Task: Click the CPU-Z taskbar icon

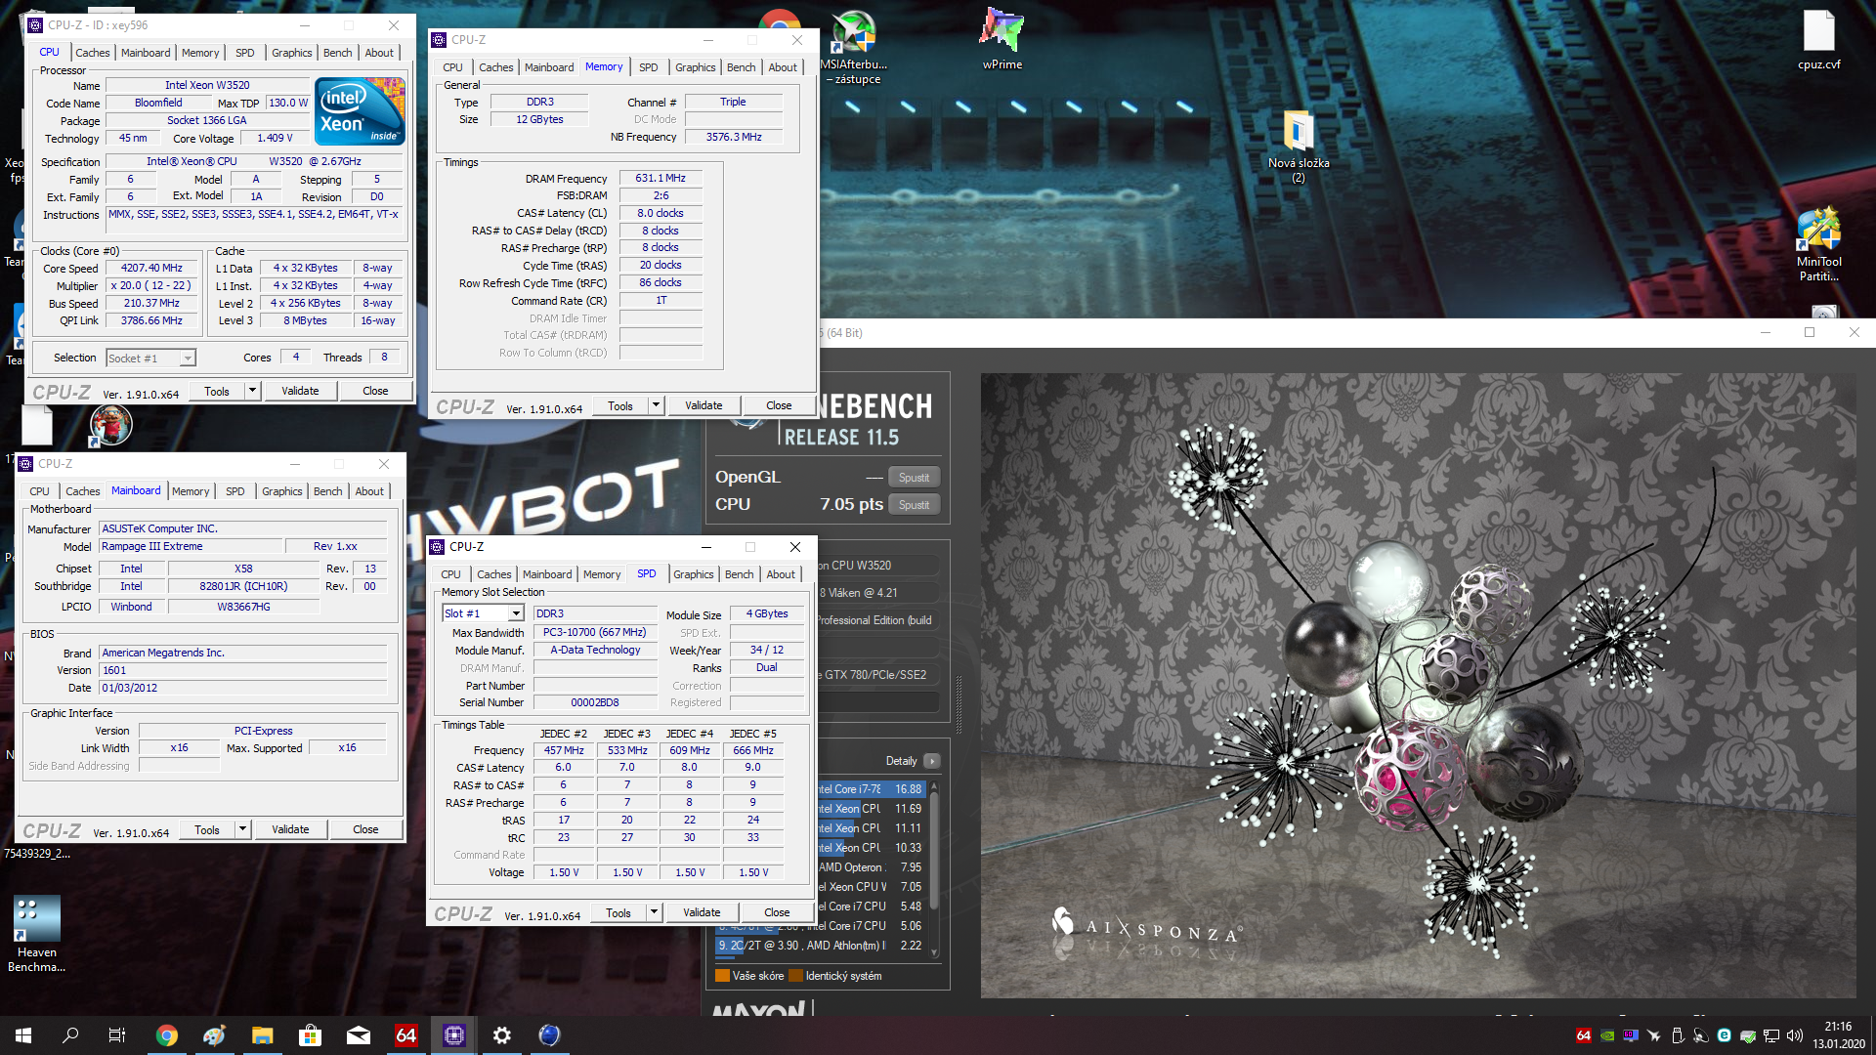Action: pos(453,1035)
